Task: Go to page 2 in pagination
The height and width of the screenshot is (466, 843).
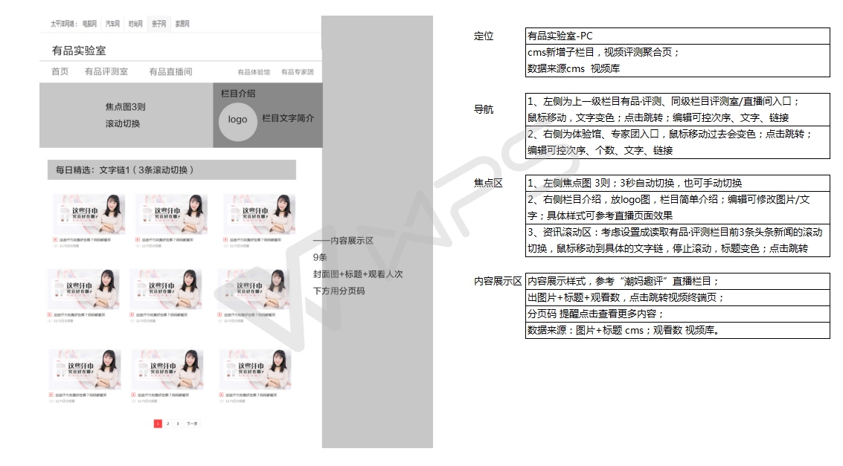Action: tap(168, 424)
